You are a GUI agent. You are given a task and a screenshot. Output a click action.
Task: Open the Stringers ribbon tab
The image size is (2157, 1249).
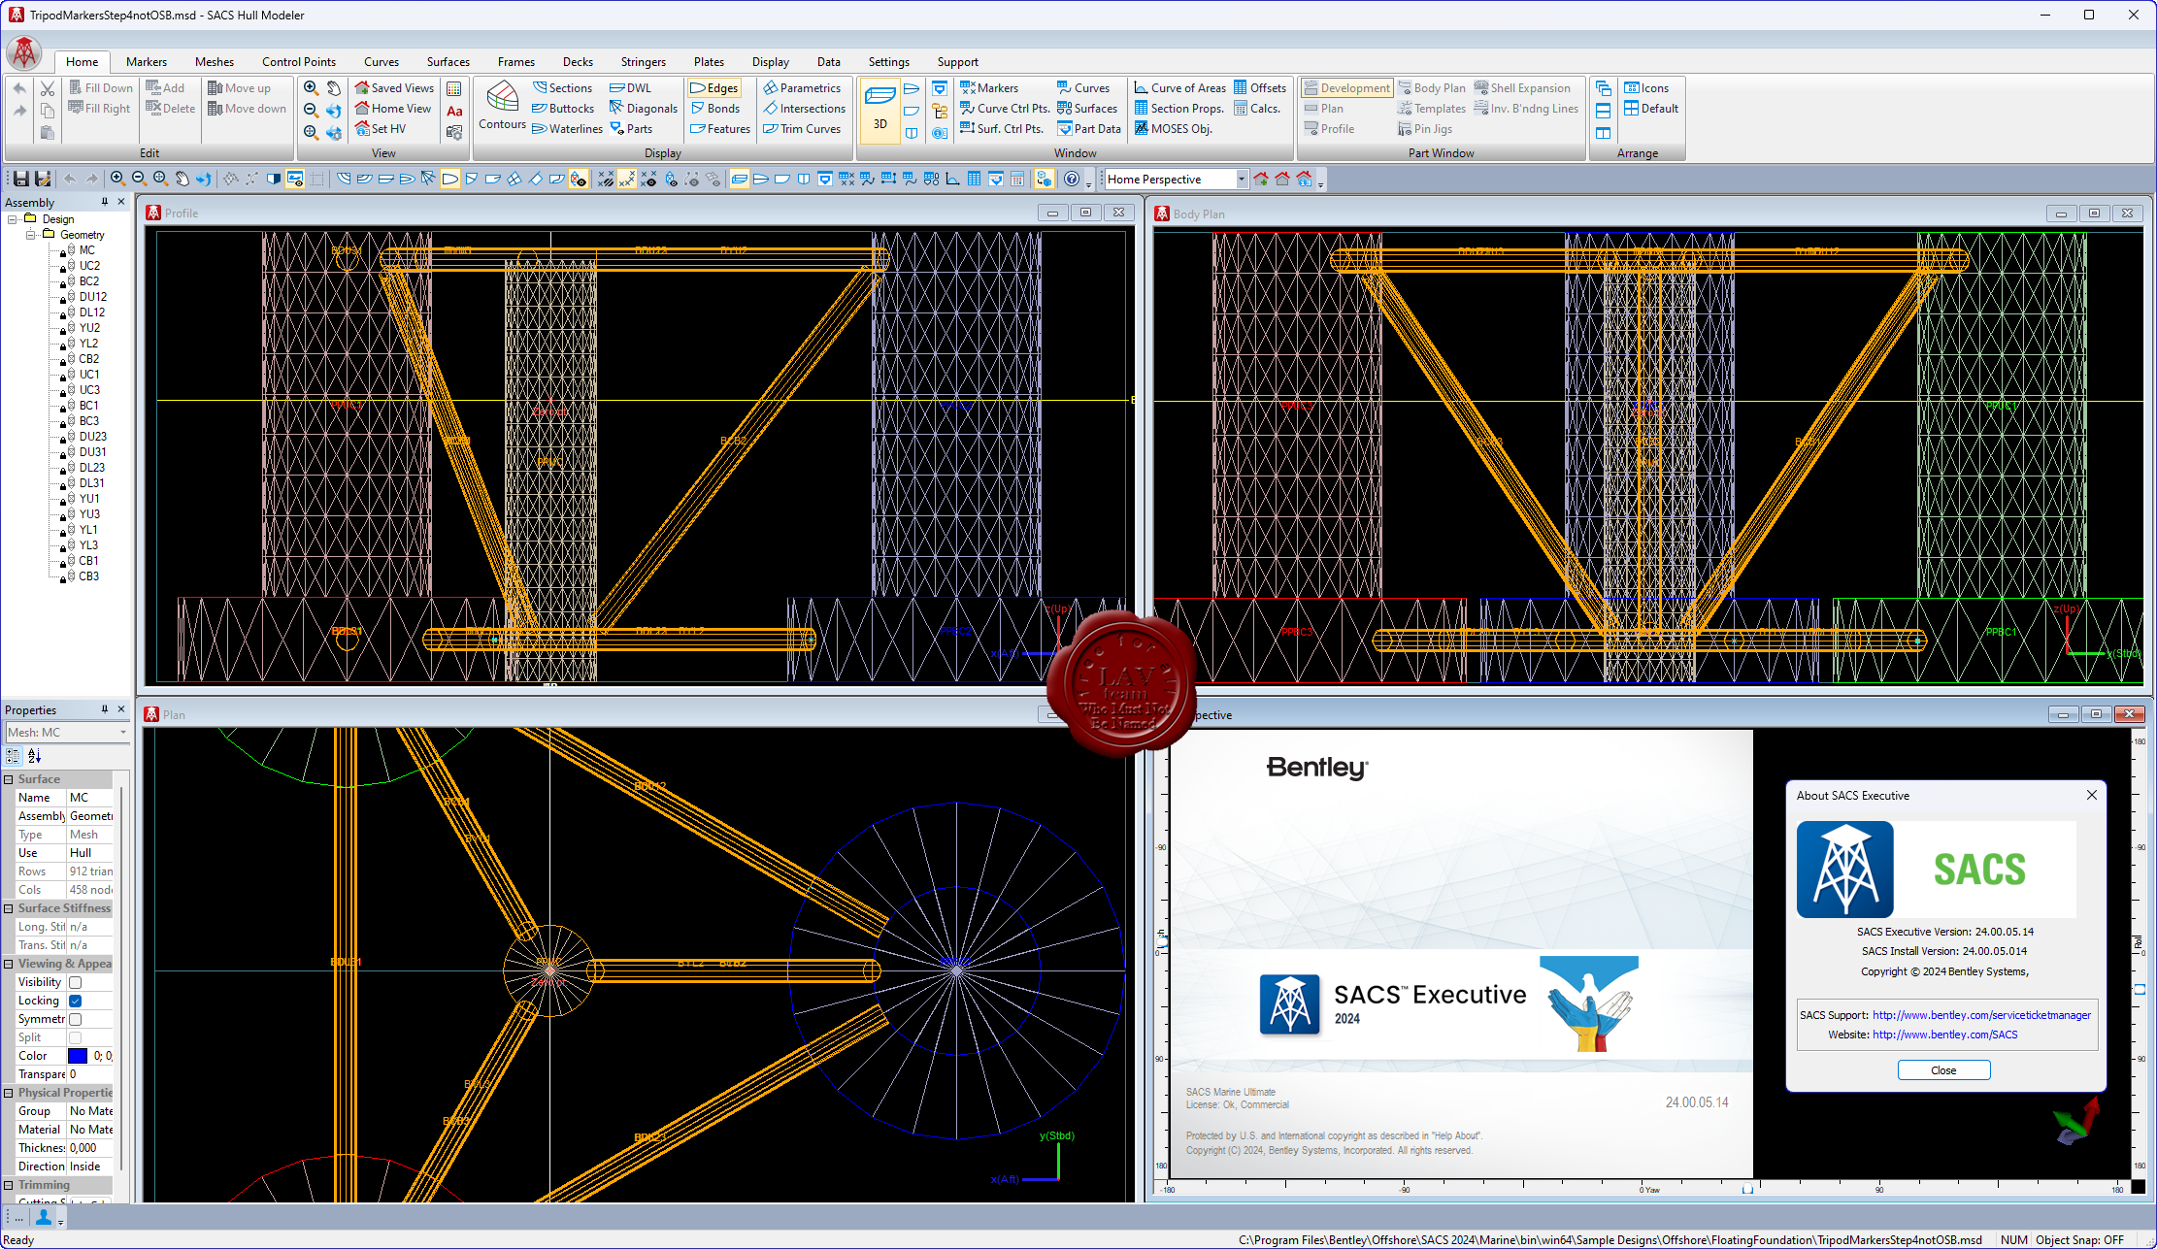643,61
